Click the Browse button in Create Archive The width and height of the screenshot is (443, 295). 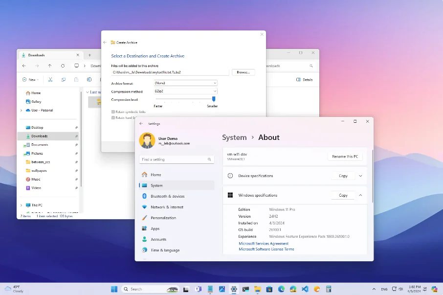244,71
